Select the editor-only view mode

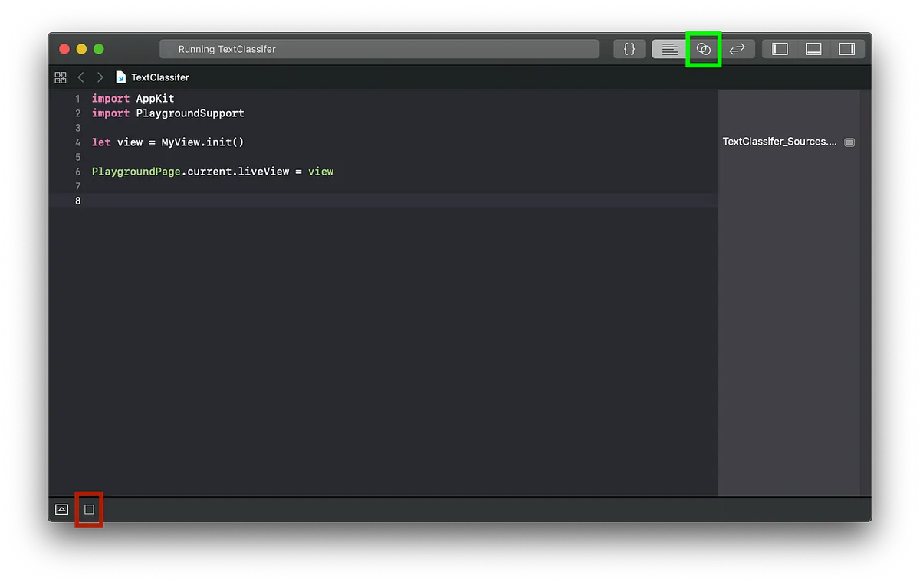[669, 48]
